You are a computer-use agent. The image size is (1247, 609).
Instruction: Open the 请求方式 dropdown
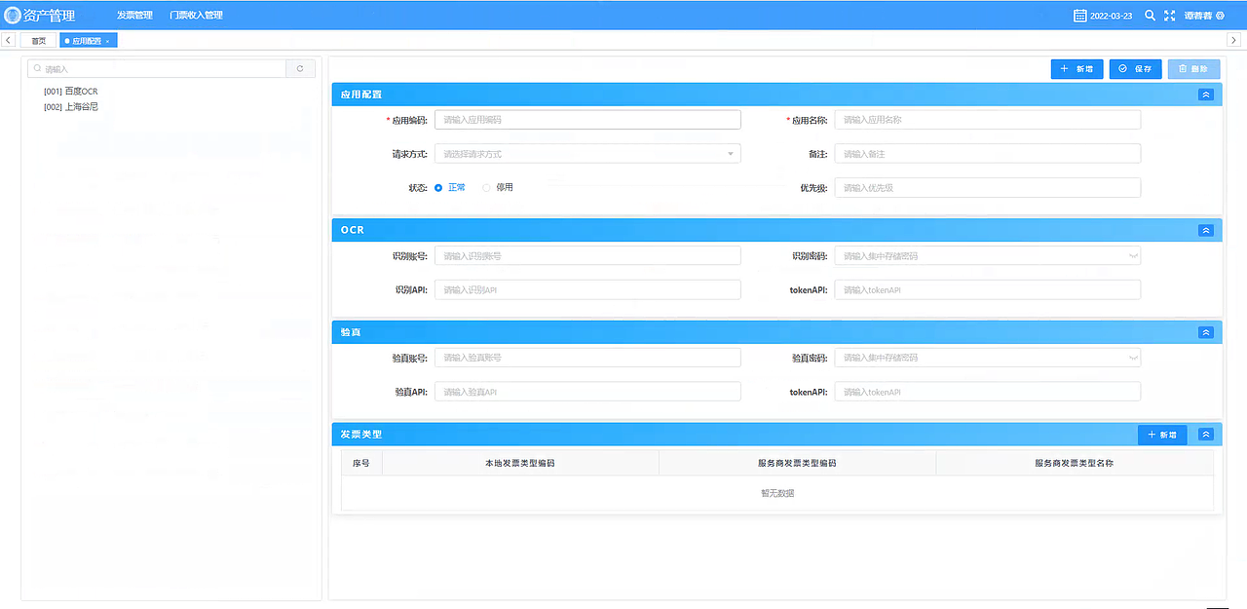click(587, 154)
